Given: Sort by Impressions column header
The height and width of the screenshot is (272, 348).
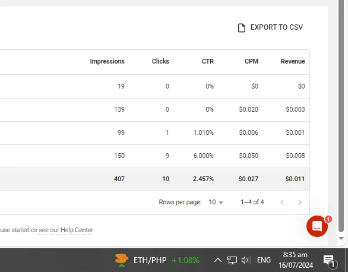Looking at the screenshot, I should pyautogui.click(x=107, y=61).
